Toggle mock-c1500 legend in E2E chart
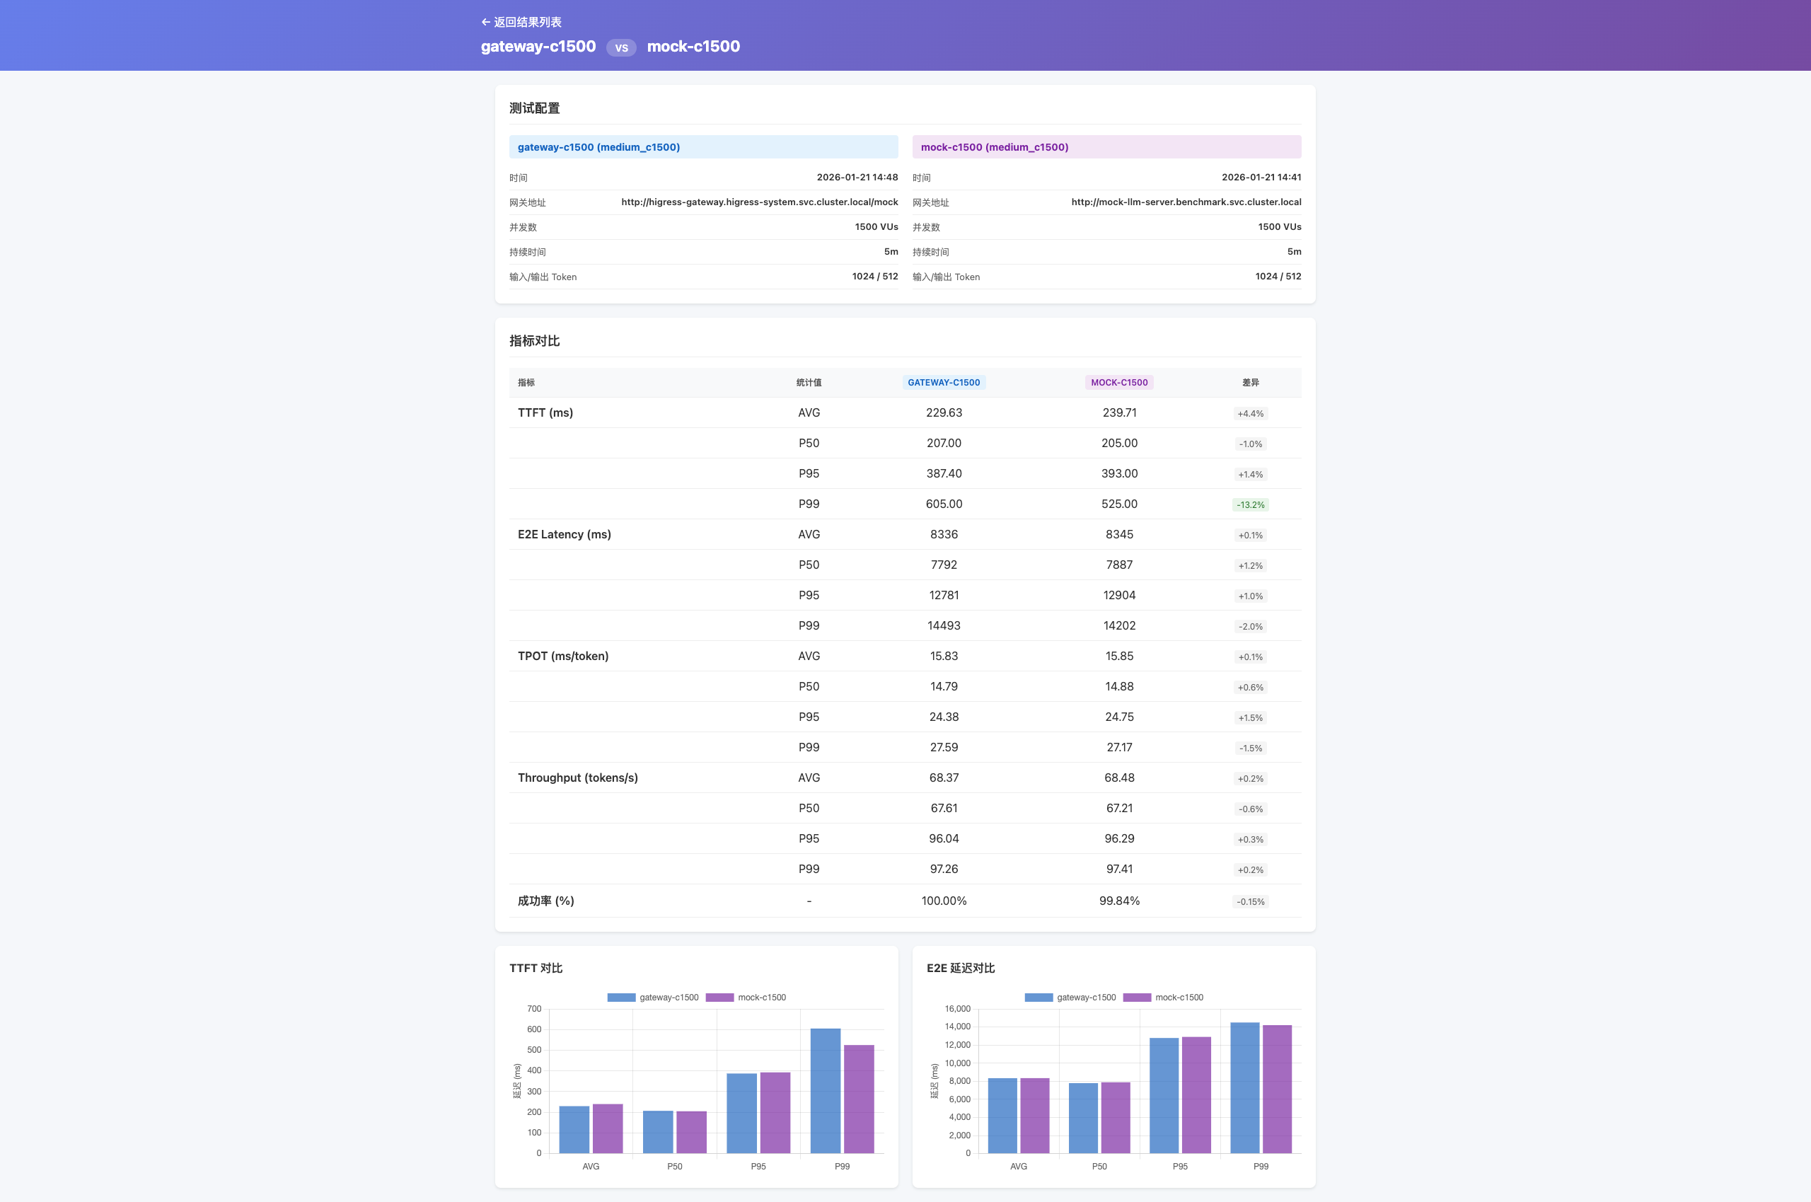Viewport: 1811px width, 1202px height. coord(1162,998)
